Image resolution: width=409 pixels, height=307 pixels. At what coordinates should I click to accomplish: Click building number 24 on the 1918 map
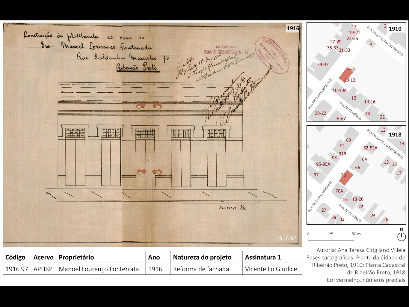(373, 215)
